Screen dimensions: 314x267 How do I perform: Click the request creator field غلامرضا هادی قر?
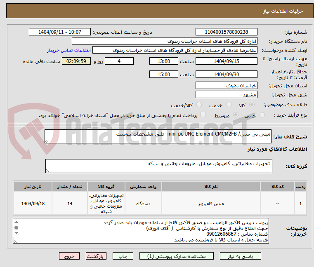(175, 50)
